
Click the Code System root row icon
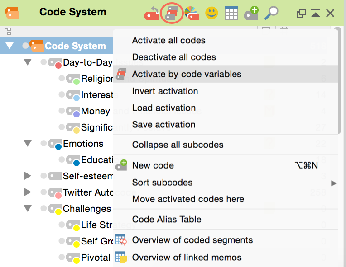(x=37, y=46)
